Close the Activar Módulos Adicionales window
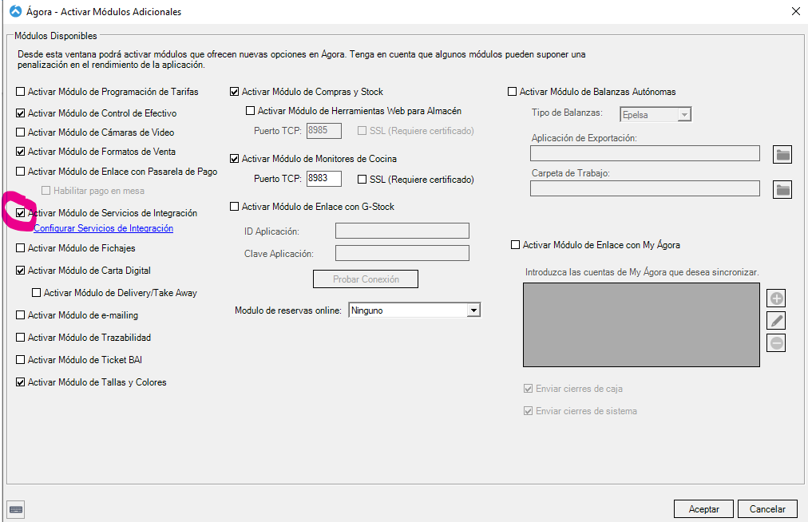The image size is (808, 522). 796,11
